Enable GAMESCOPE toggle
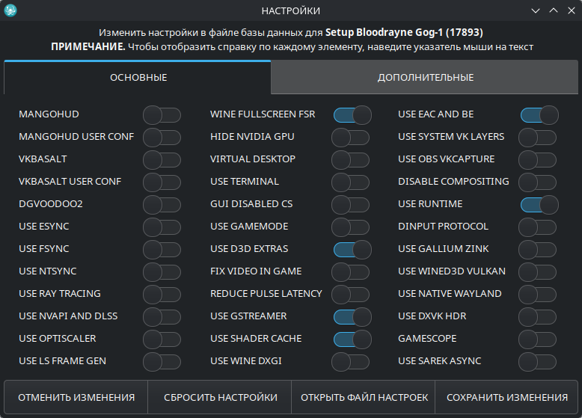Image resolution: width=582 pixels, height=418 pixels. (x=537, y=339)
